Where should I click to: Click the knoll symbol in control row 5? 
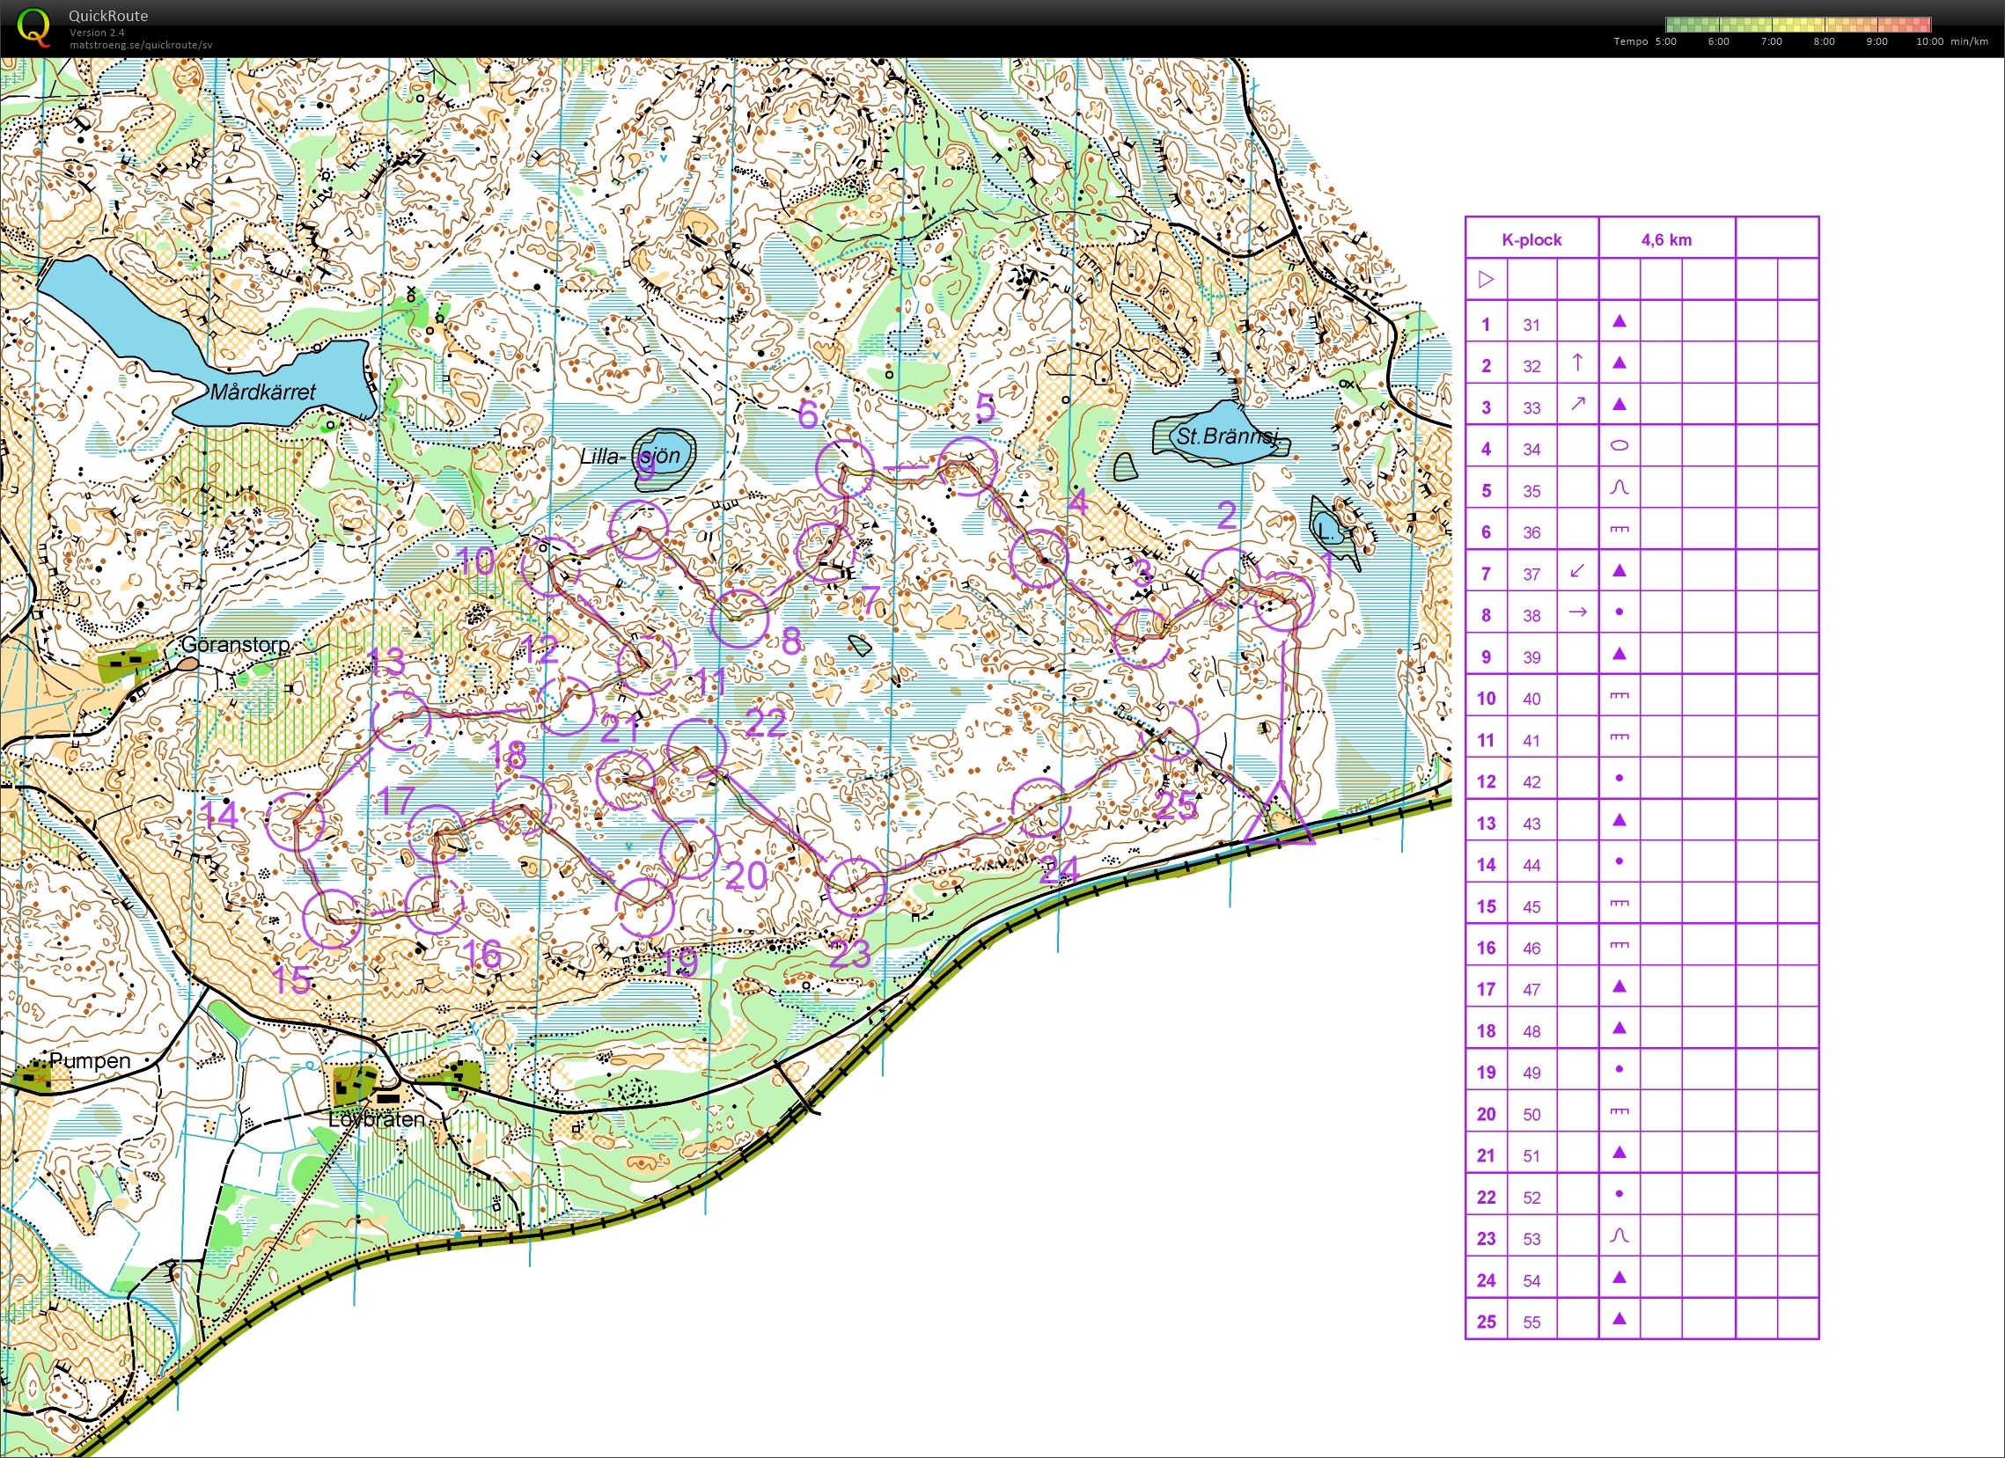pos(1619,487)
